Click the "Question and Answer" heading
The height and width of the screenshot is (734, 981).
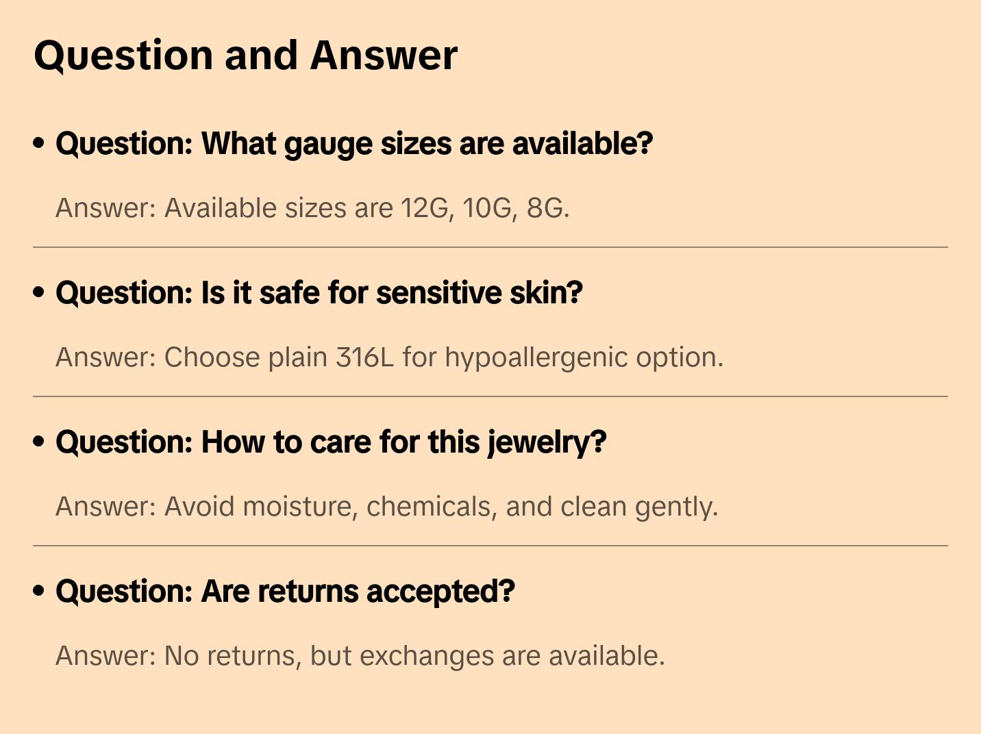click(245, 55)
